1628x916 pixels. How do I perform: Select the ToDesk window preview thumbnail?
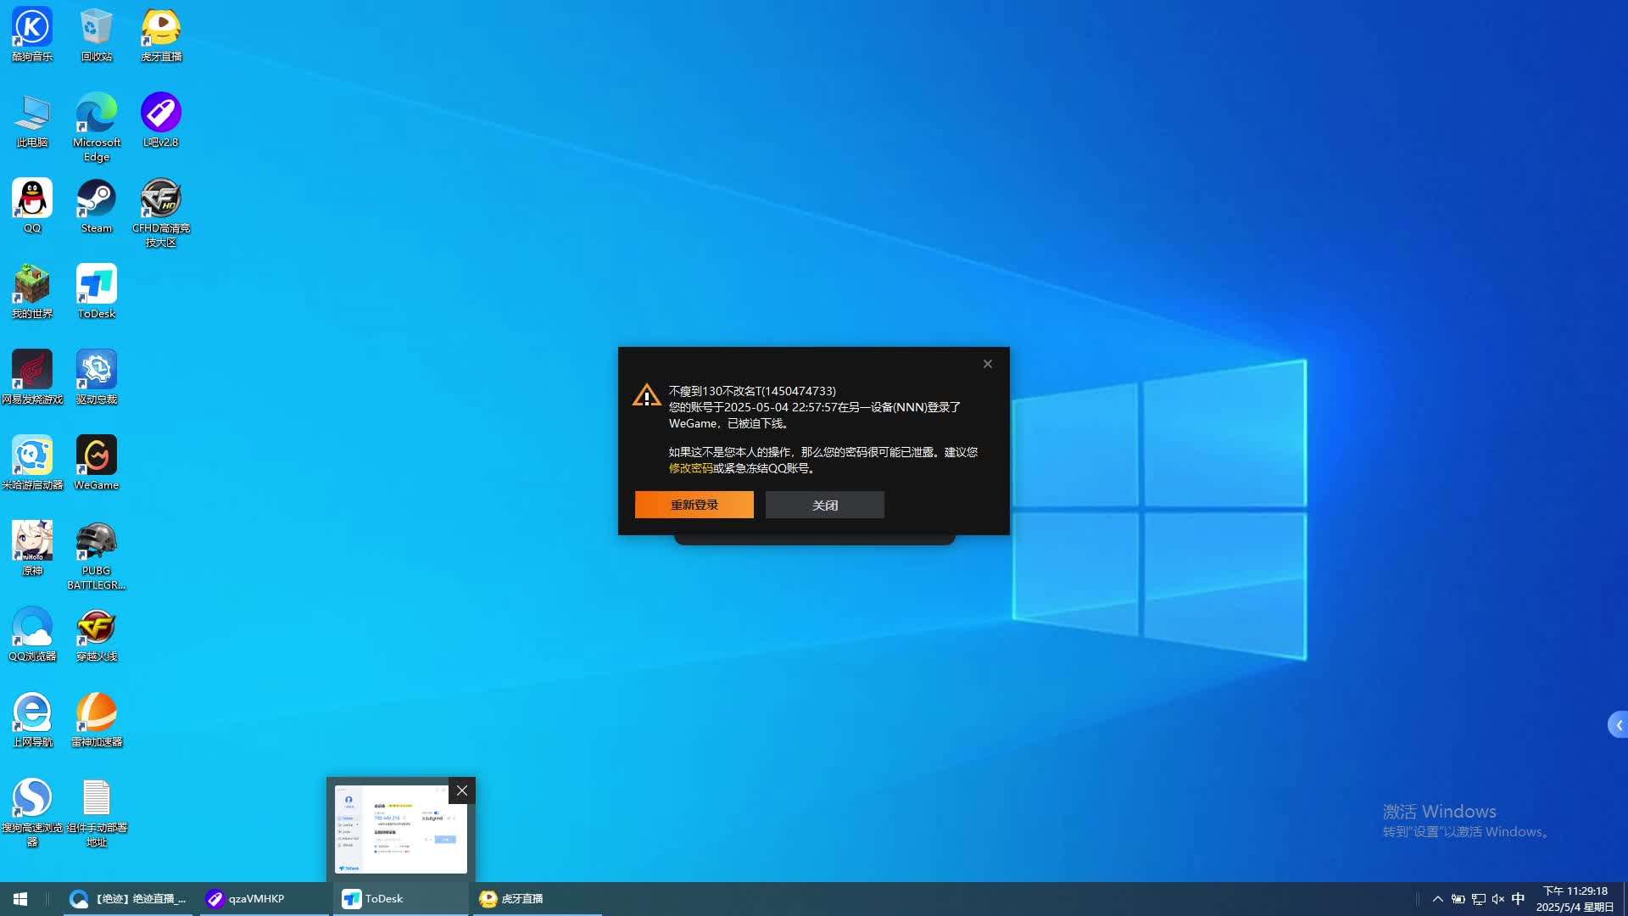(400, 829)
